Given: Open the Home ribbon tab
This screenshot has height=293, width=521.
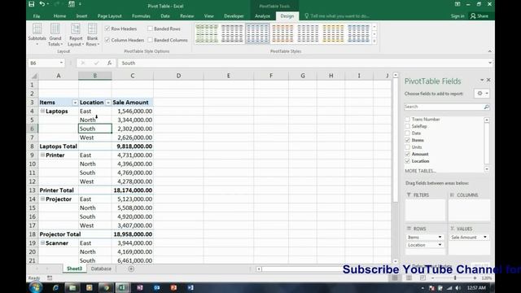Looking at the screenshot, I should pos(59,16).
